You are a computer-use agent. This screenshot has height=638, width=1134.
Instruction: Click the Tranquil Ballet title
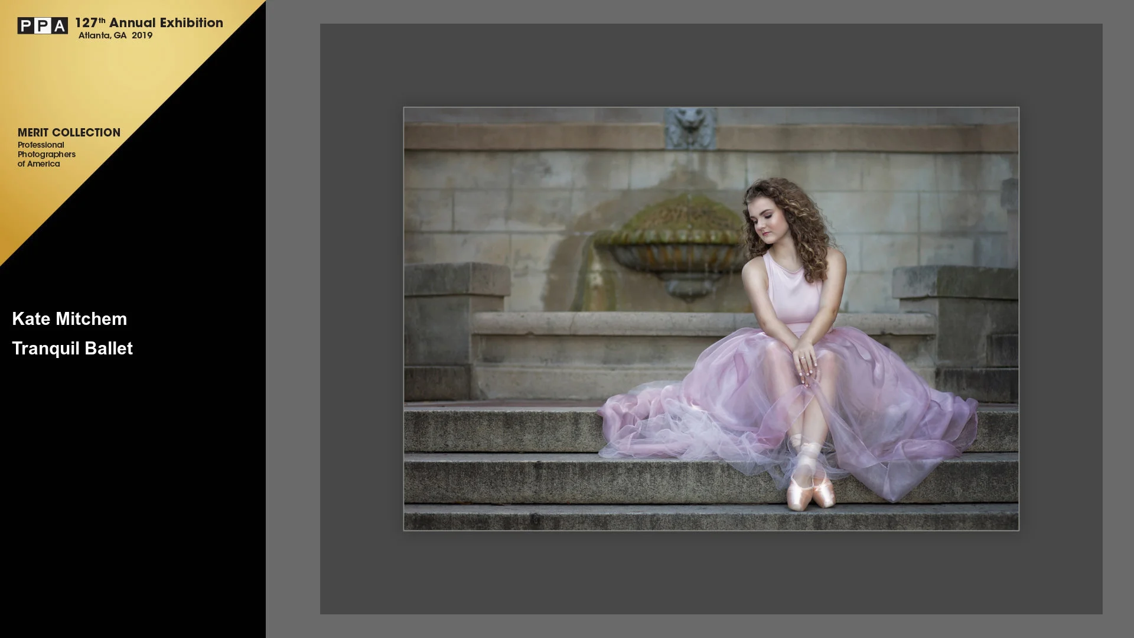coord(72,349)
